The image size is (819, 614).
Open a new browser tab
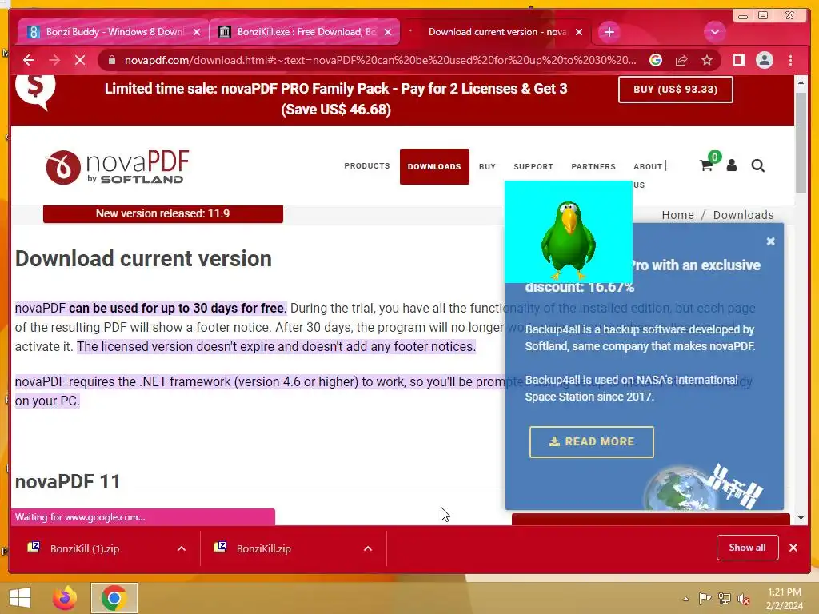pos(609,32)
